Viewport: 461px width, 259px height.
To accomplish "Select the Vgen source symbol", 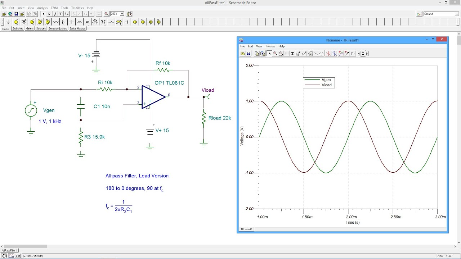I will coord(31,110).
